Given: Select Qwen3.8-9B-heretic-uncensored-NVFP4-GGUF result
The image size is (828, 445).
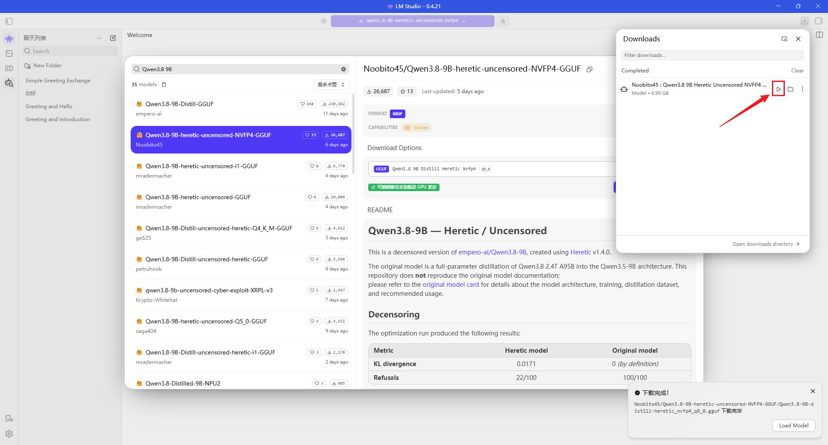Looking at the screenshot, I should [x=241, y=140].
